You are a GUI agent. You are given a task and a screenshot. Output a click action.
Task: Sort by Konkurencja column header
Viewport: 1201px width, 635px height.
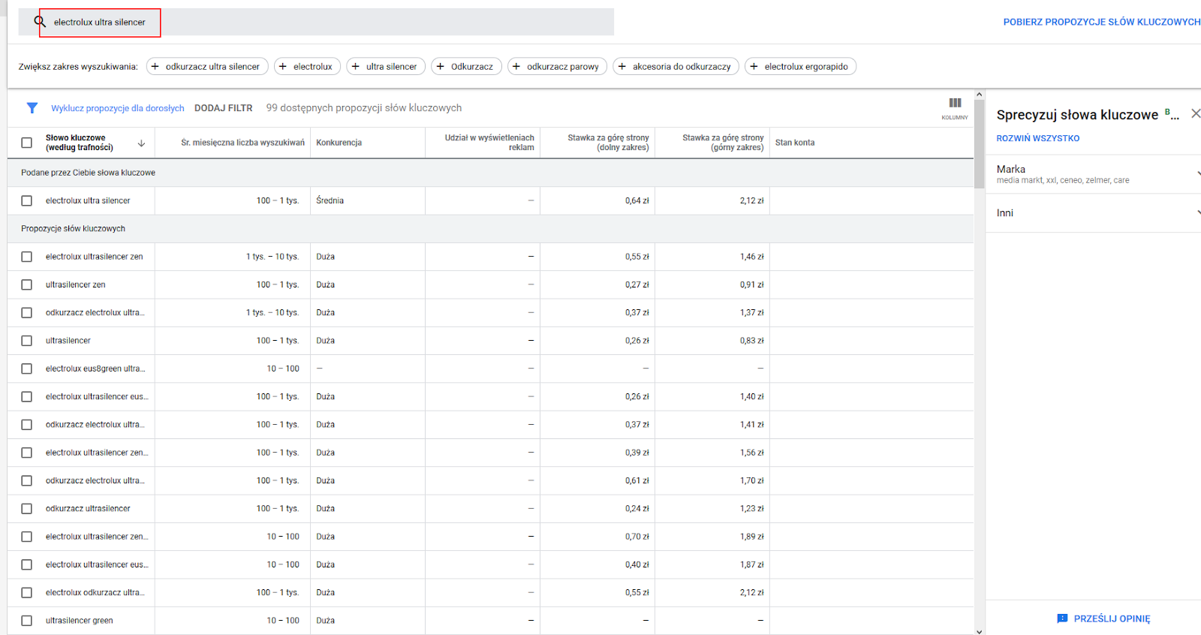pos(339,143)
